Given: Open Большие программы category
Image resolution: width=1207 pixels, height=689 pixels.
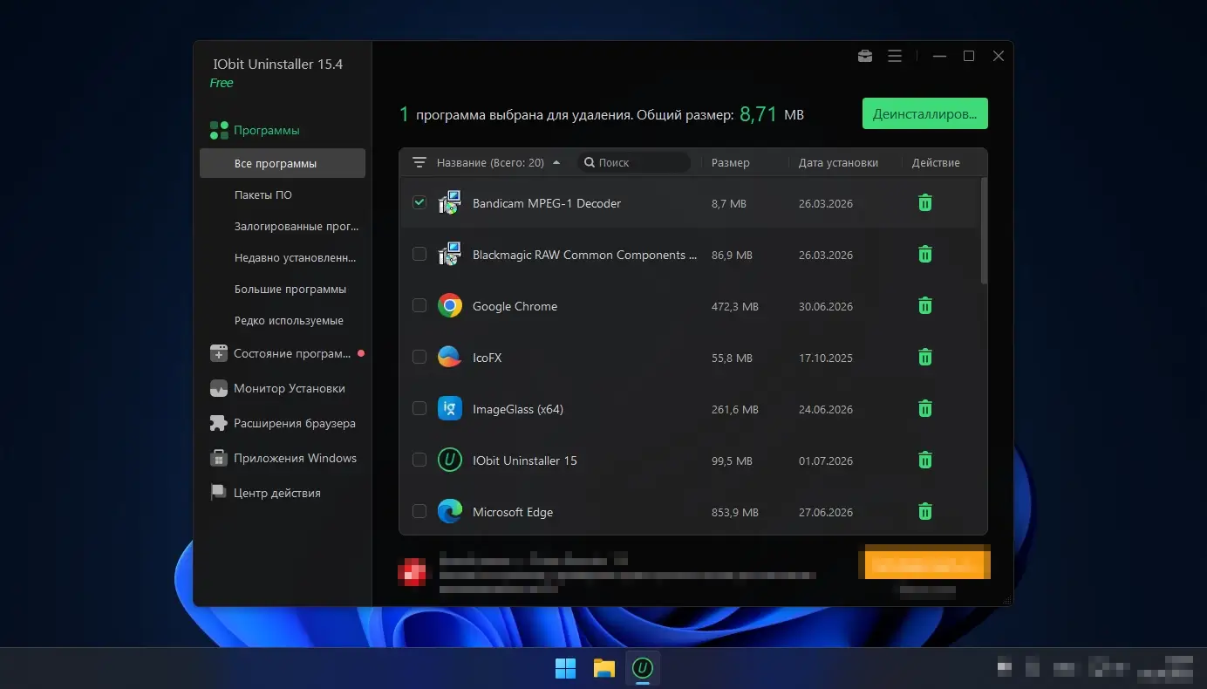Looking at the screenshot, I should tap(290, 290).
